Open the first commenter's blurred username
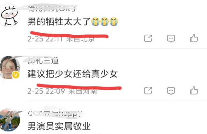This screenshot has width=207, height=134. (x=52, y=9)
